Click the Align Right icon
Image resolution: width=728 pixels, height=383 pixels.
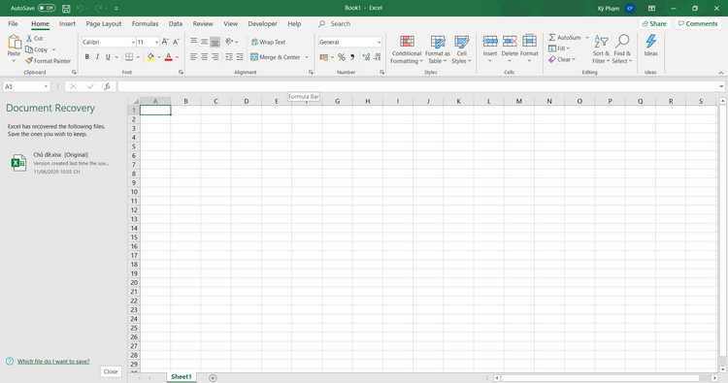pyautogui.click(x=215, y=57)
